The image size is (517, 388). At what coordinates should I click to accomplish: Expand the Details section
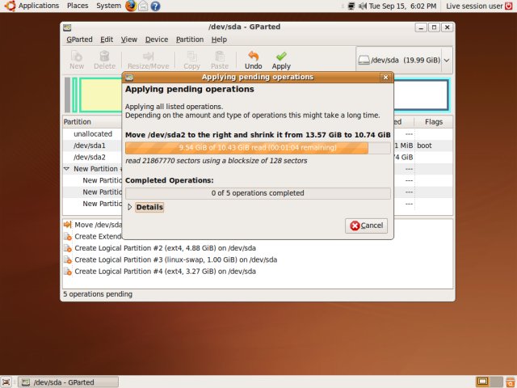pyautogui.click(x=129, y=207)
